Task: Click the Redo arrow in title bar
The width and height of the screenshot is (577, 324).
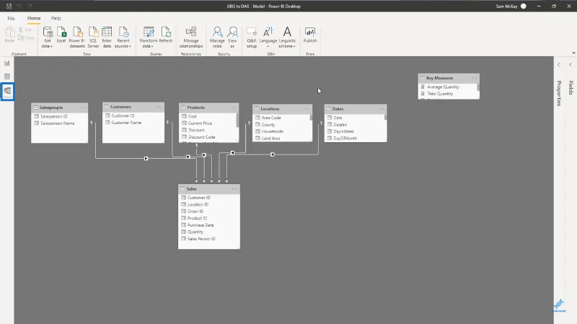Action: pos(30,6)
